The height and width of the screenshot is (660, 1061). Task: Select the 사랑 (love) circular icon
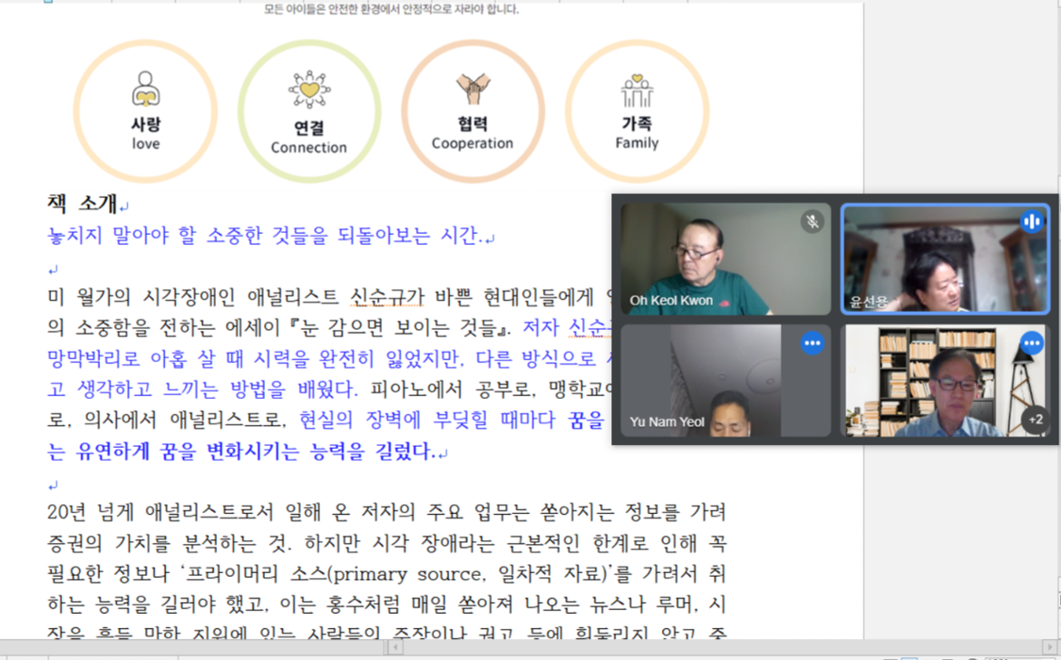pos(145,109)
